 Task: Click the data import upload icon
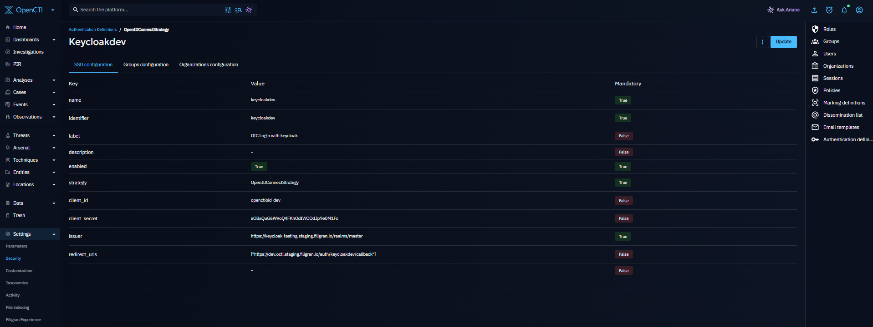pos(814,10)
